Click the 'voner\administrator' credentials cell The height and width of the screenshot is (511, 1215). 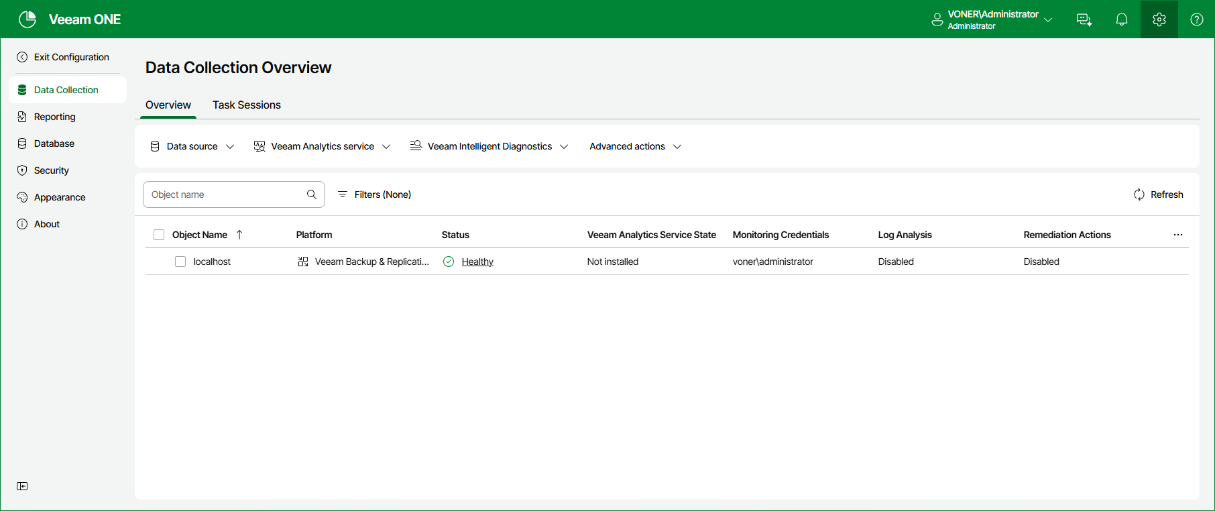773,262
